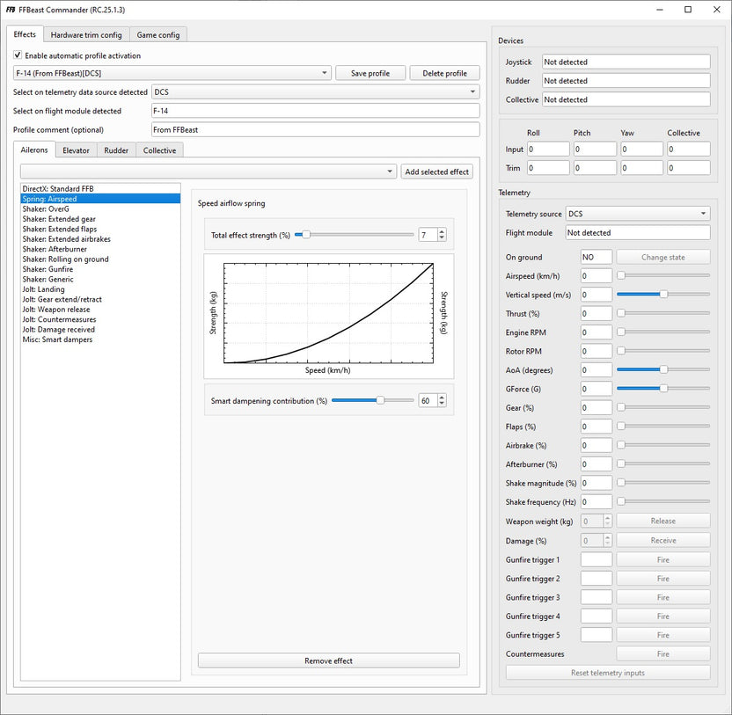Click the Delete profile button
This screenshot has height=715, width=732.
coord(444,73)
